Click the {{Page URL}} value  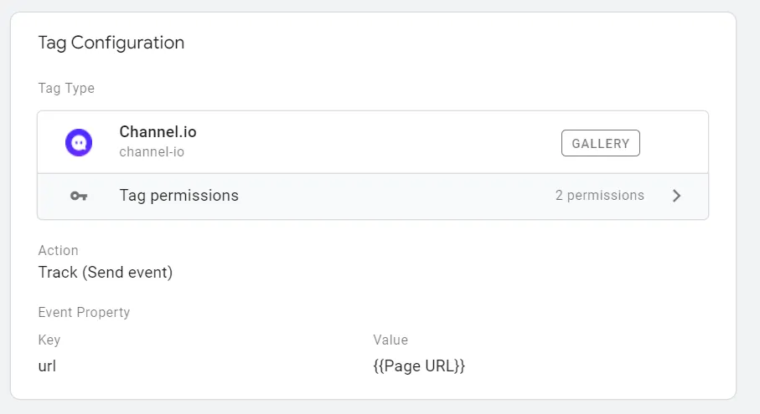tap(419, 365)
